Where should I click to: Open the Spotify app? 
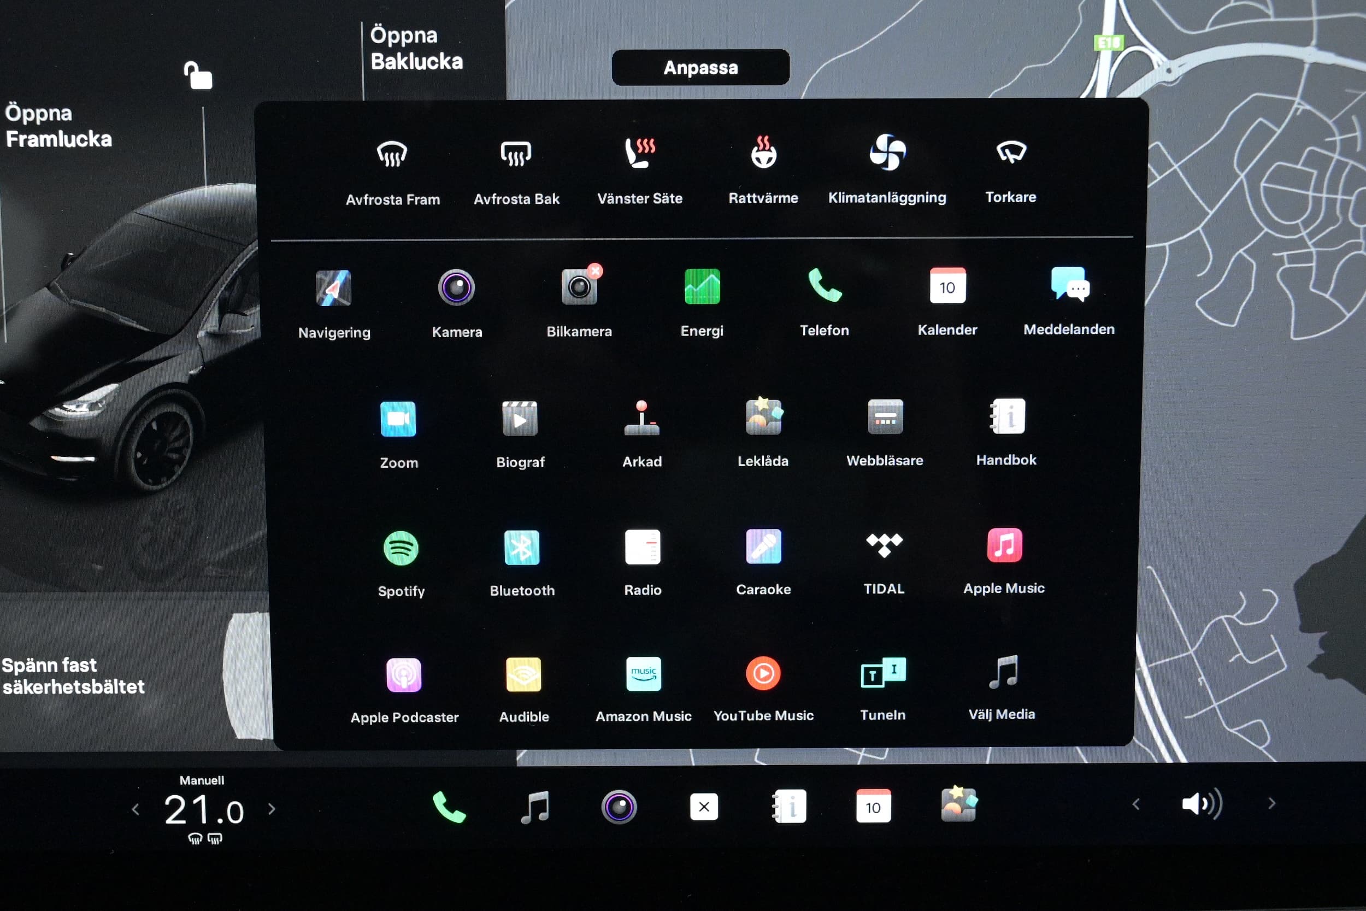point(401,549)
